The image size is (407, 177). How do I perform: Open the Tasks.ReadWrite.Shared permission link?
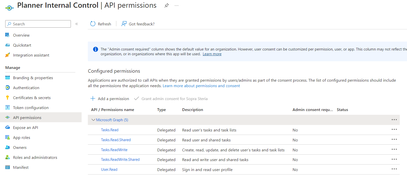click(x=120, y=159)
